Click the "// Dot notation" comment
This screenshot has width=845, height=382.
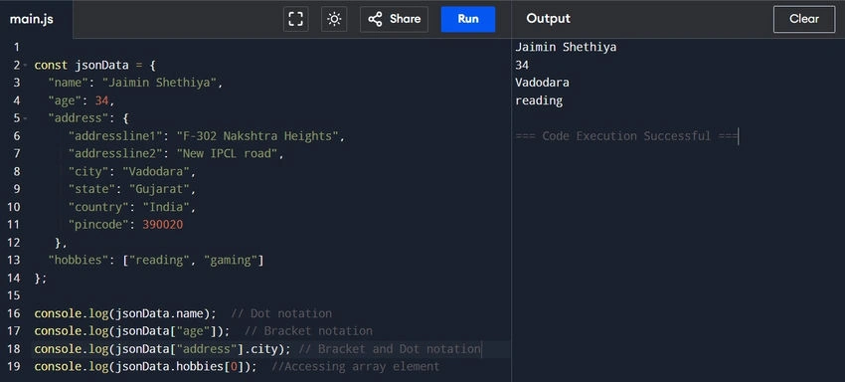[281, 313]
